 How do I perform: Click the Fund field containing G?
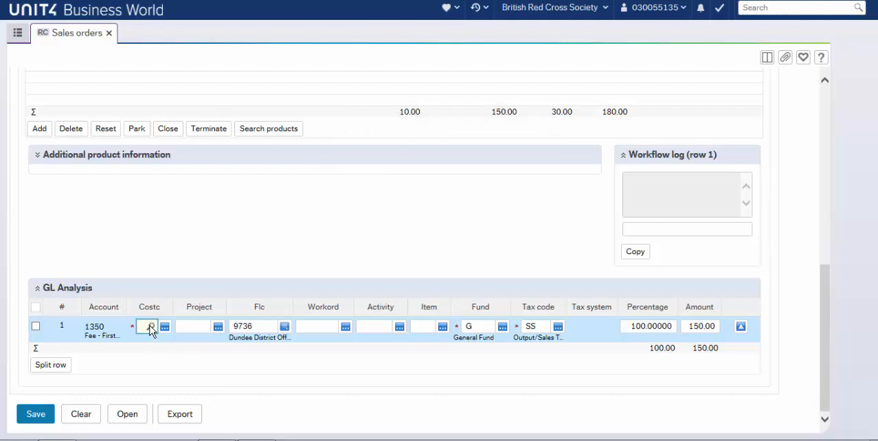[478, 326]
